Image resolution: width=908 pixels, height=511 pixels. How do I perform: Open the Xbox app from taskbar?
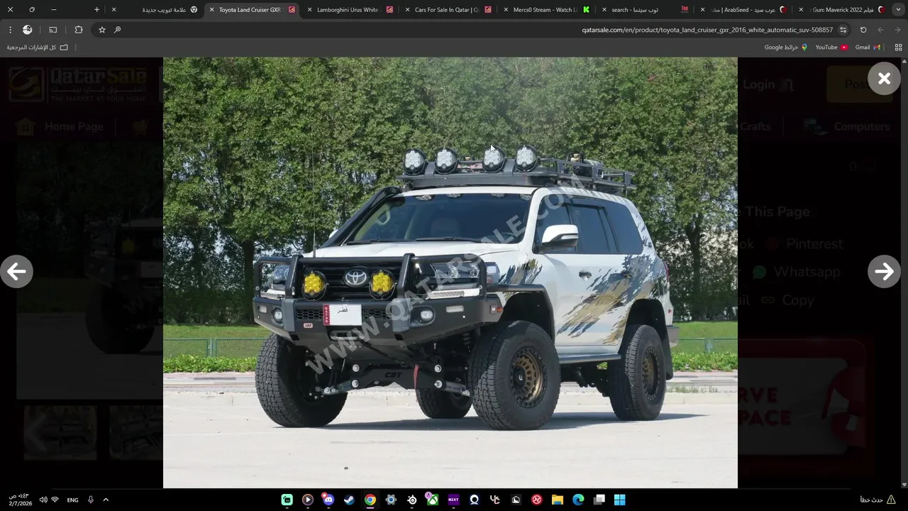[x=432, y=500]
